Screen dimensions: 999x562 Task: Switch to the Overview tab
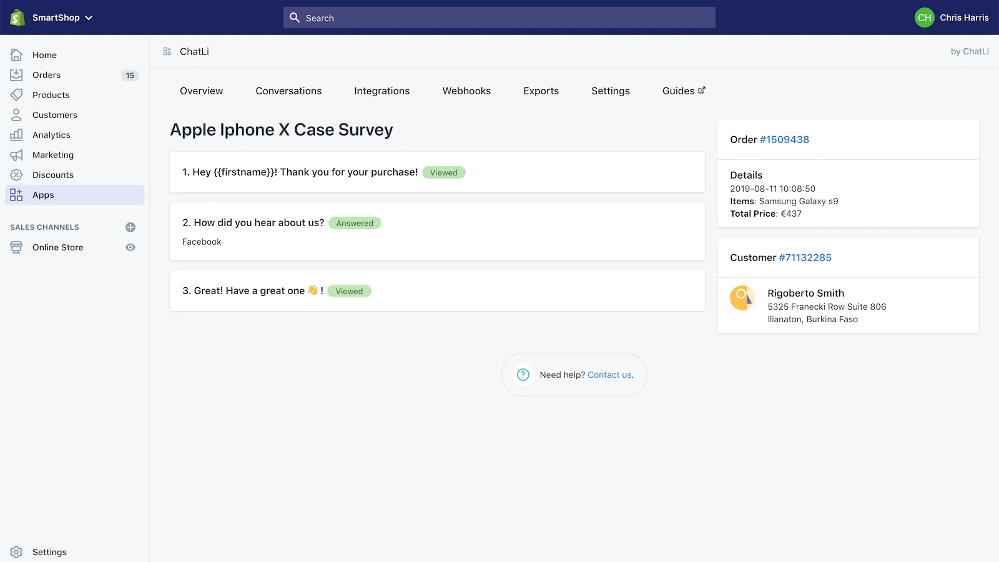point(201,91)
